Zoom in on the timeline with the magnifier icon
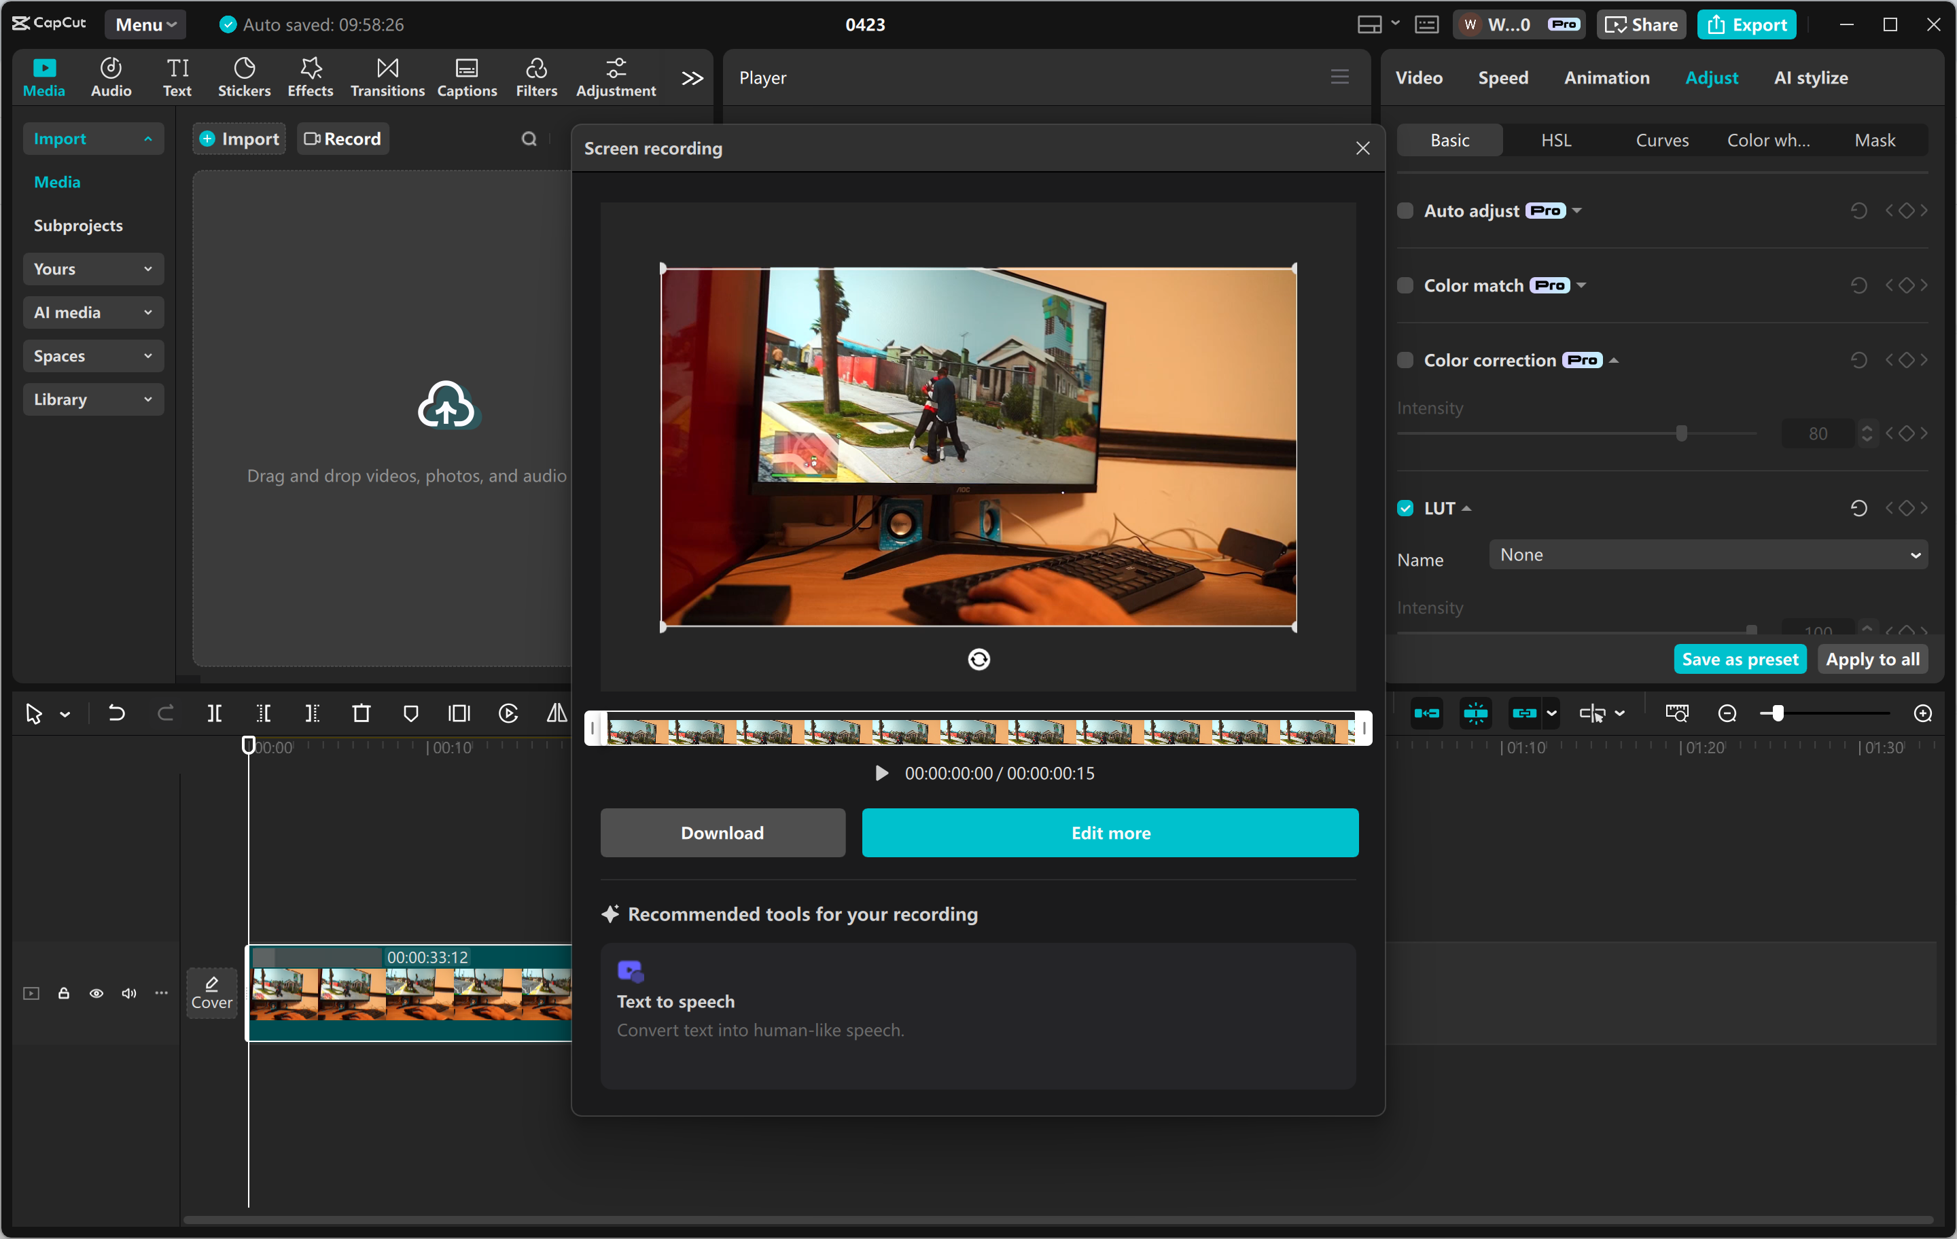 [x=1924, y=713]
